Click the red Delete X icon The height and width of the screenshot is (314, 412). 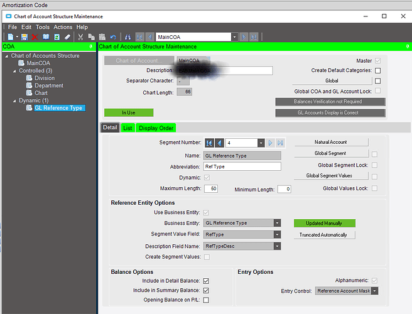tap(35, 37)
